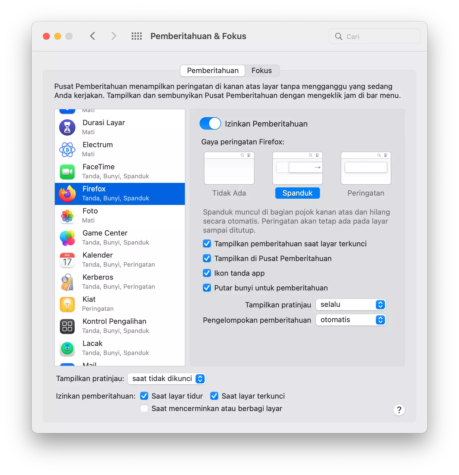Screen dimensions: 459x475
Task: Open the saat tidak dikunci dropdown
Action: click(x=166, y=378)
